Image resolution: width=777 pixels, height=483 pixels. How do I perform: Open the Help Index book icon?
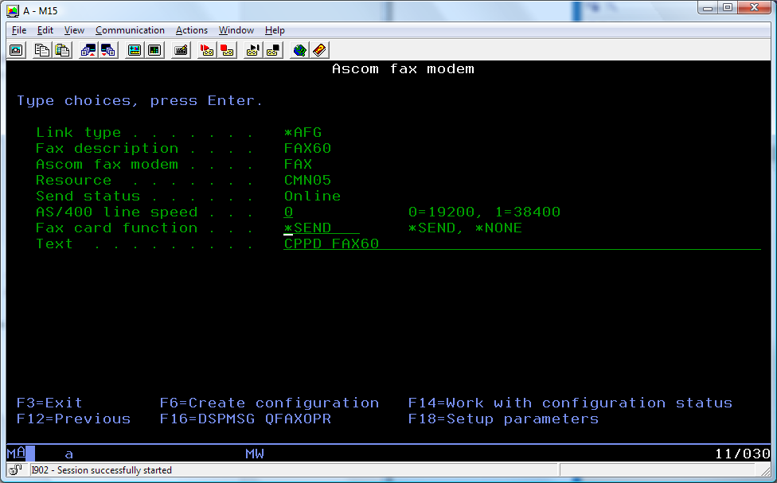click(x=319, y=50)
